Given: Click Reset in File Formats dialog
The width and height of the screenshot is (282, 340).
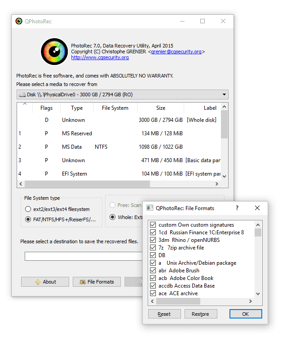Looking at the screenshot, I should click(x=164, y=314).
